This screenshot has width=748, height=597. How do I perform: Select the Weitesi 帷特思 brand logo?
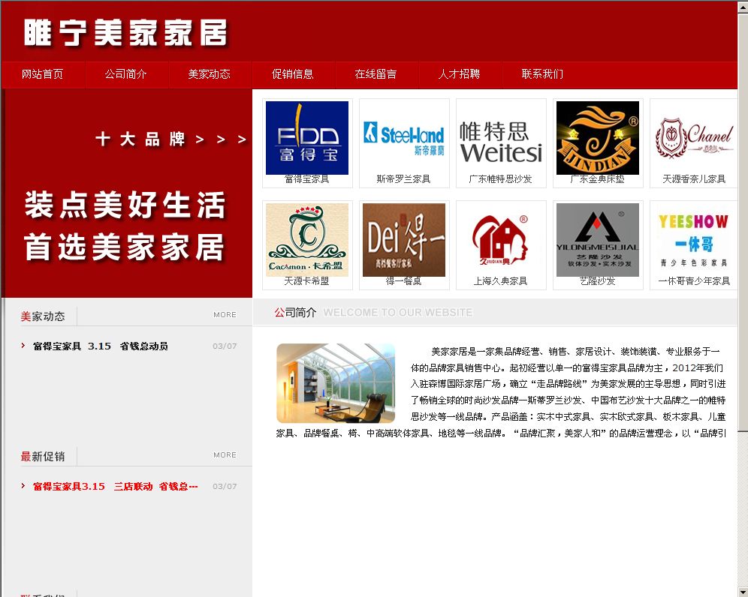(500, 137)
